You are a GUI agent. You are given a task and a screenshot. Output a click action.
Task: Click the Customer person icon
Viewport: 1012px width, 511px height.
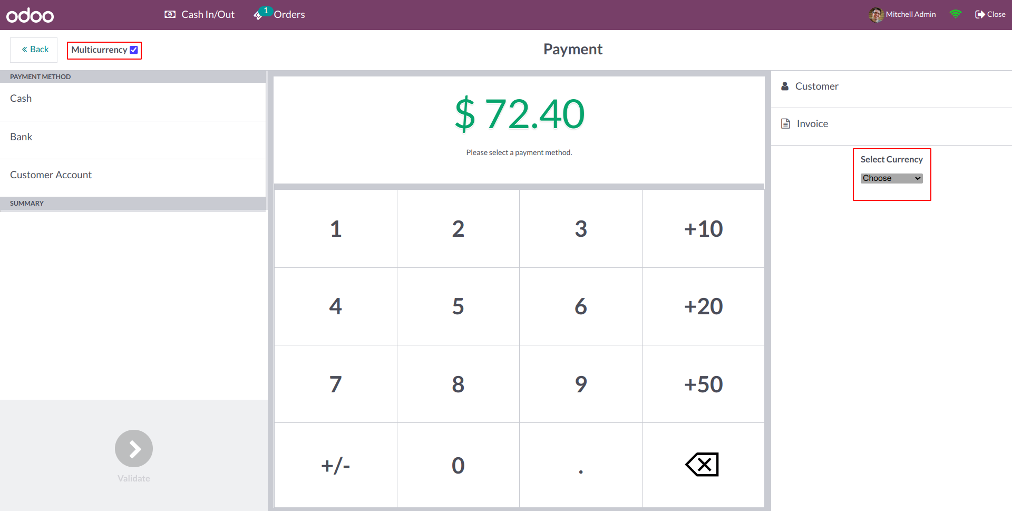click(x=785, y=86)
